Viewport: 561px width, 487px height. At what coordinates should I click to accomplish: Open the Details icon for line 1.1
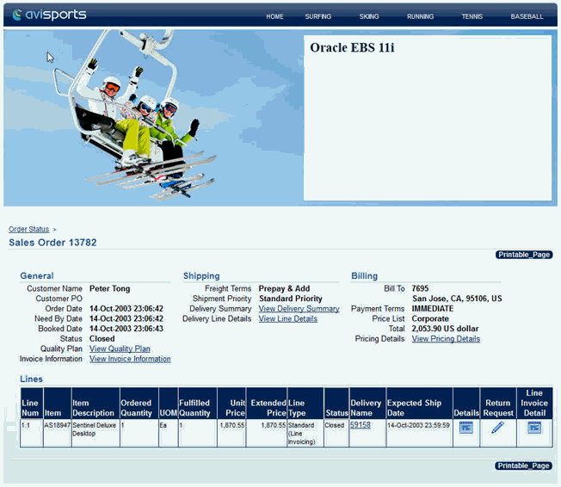[x=465, y=428]
